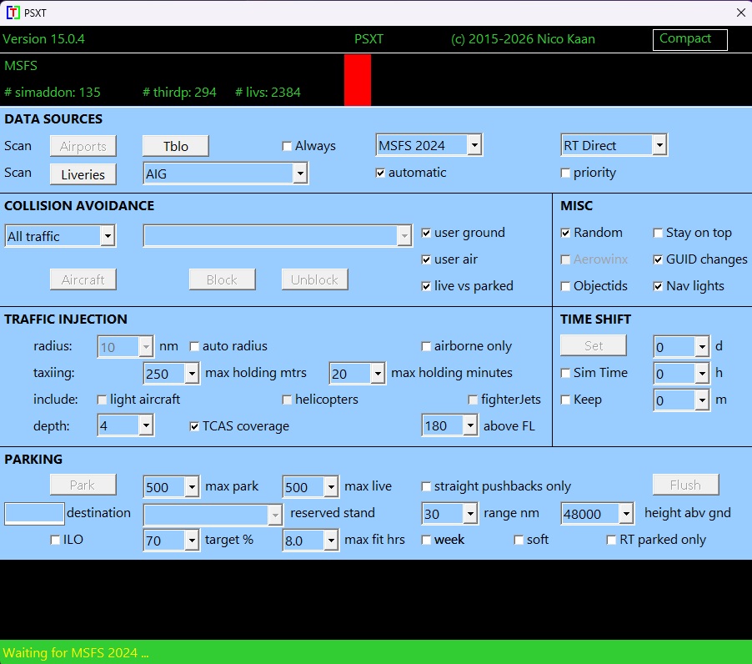The image size is (752, 664).
Task: Close the PSXT window
Action: tap(741, 13)
